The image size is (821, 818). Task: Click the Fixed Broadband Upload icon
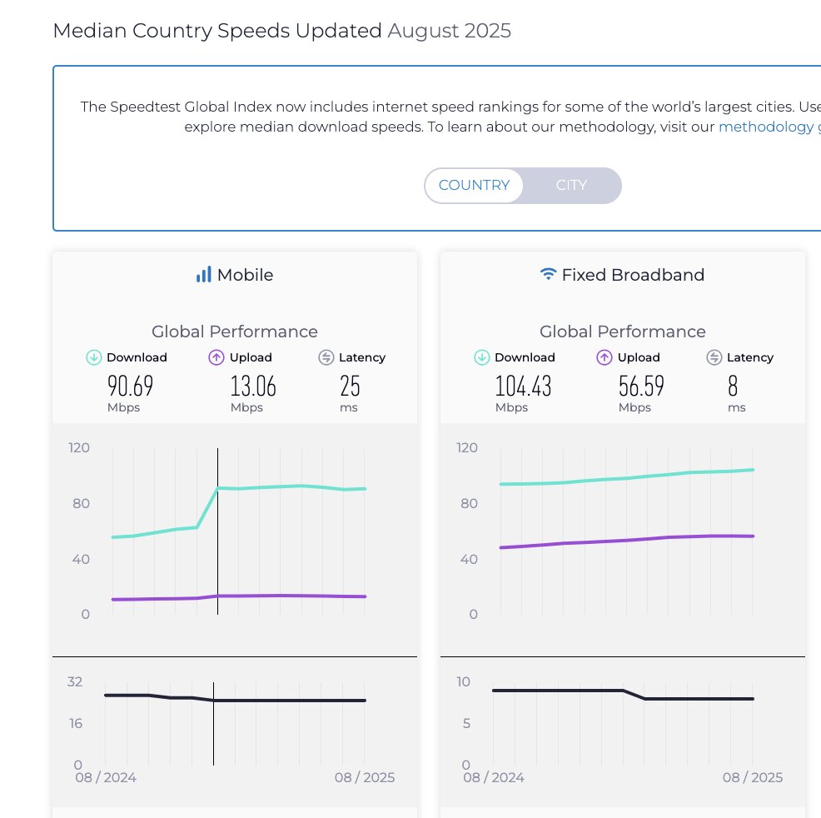point(605,357)
